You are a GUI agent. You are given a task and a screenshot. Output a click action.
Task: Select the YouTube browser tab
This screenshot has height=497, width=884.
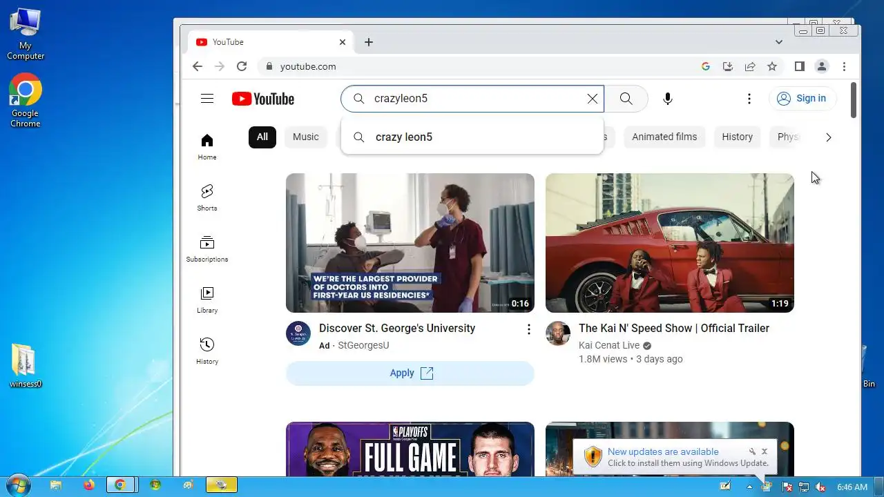[271, 42]
